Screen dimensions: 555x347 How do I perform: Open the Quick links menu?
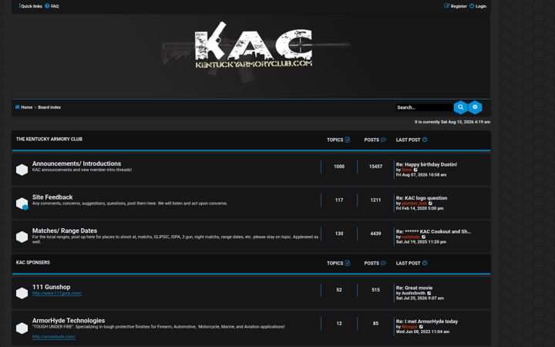pos(30,6)
